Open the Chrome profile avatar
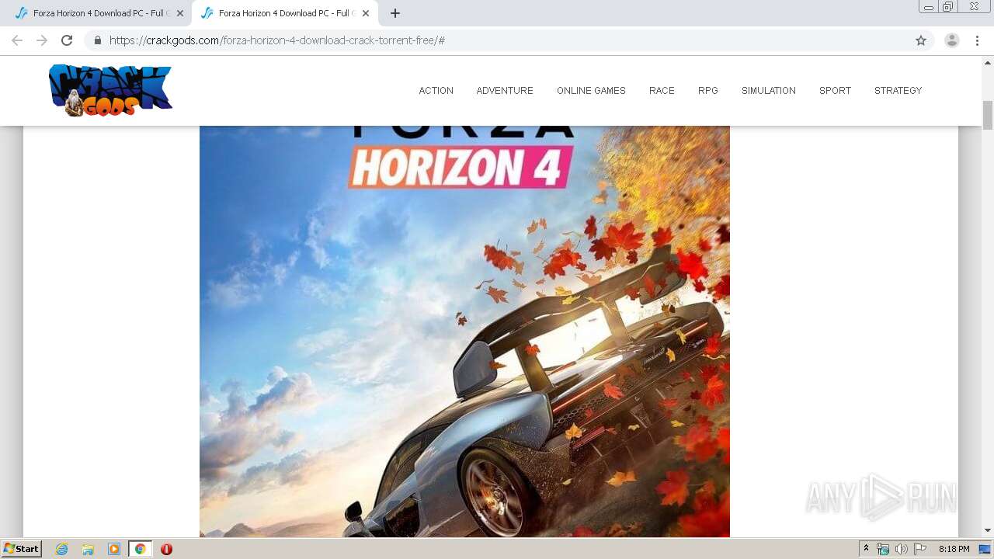 (952, 40)
